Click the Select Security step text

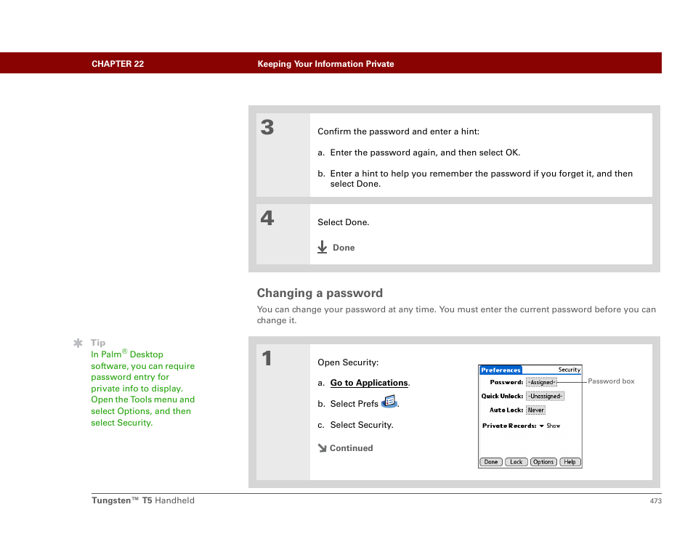point(362,425)
